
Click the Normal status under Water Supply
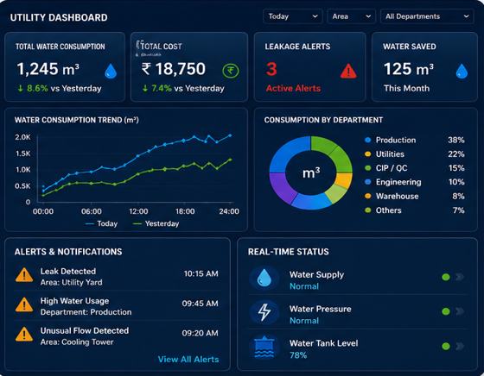pos(304,286)
